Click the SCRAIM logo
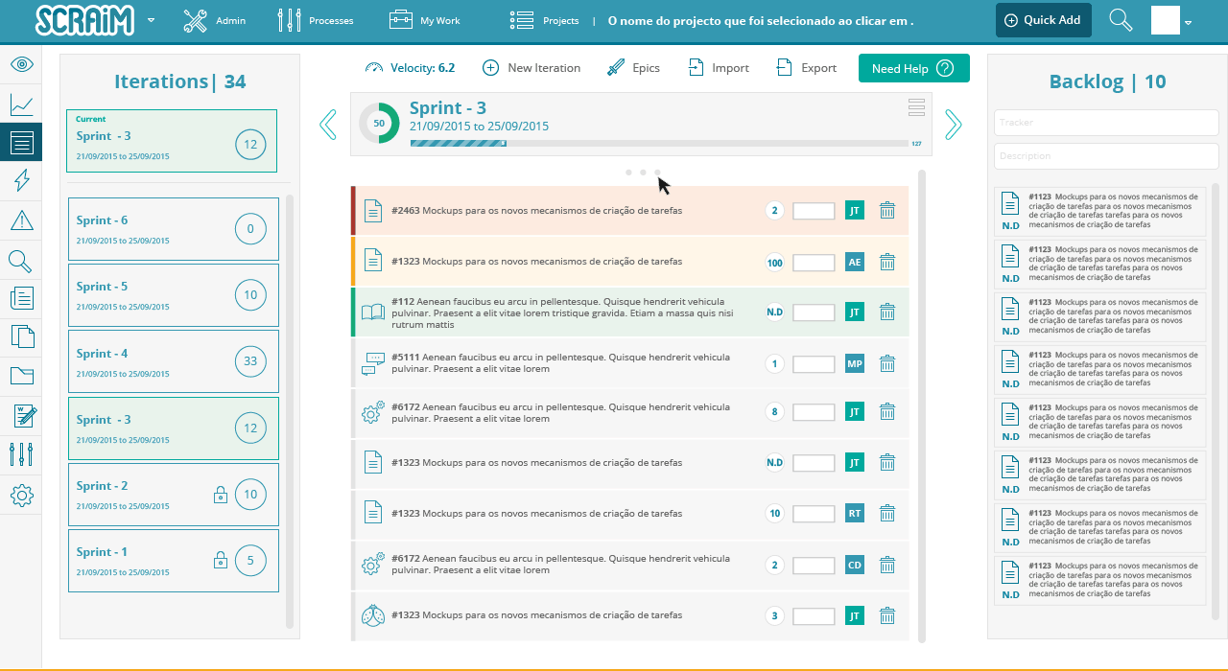This screenshot has width=1228, height=671. click(x=86, y=20)
